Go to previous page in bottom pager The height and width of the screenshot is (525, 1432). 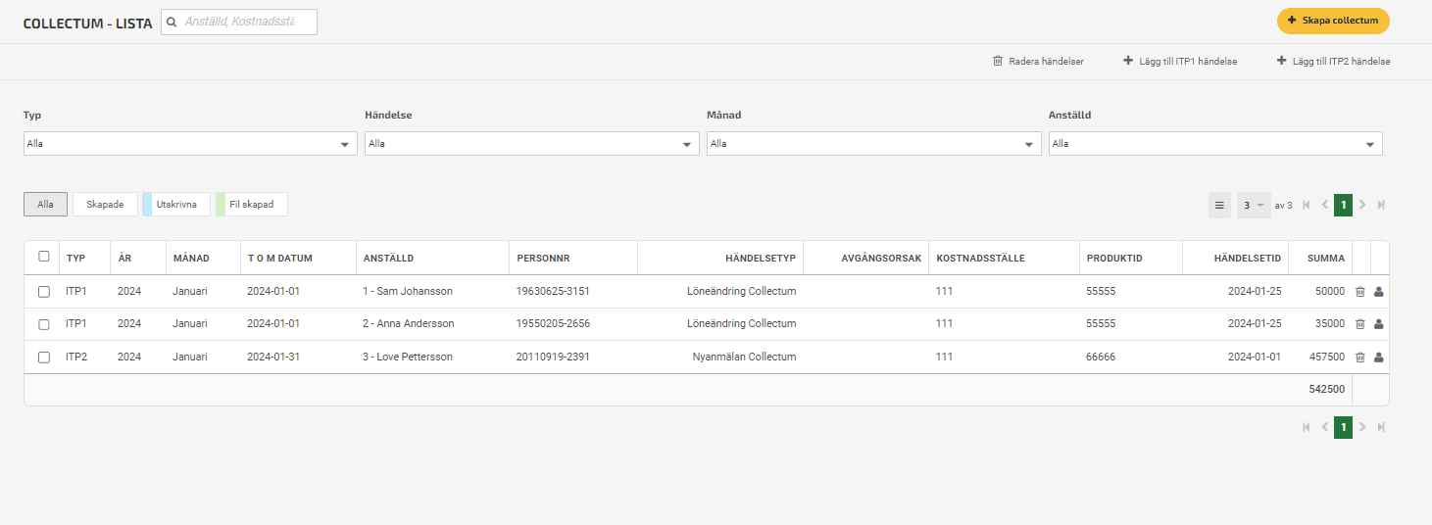[1324, 427]
